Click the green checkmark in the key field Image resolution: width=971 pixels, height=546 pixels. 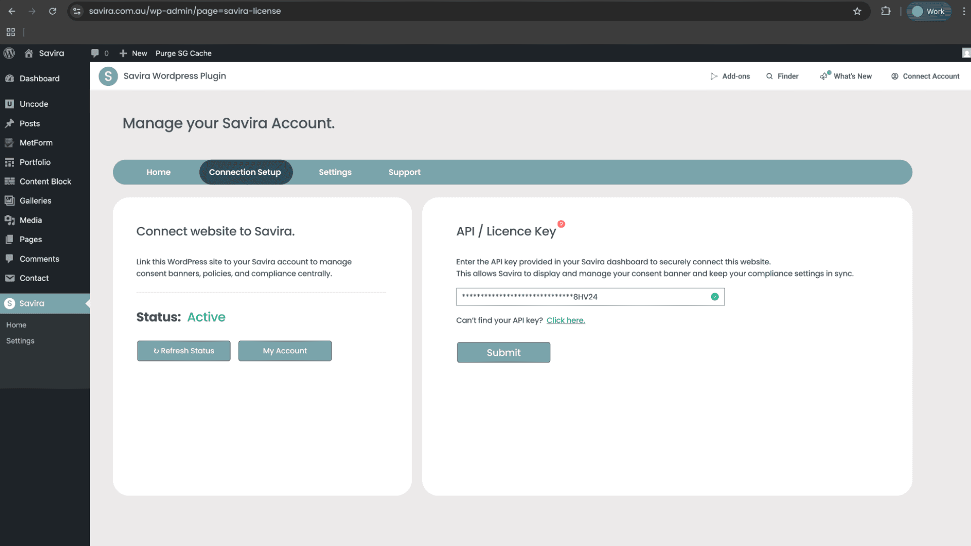[715, 297]
